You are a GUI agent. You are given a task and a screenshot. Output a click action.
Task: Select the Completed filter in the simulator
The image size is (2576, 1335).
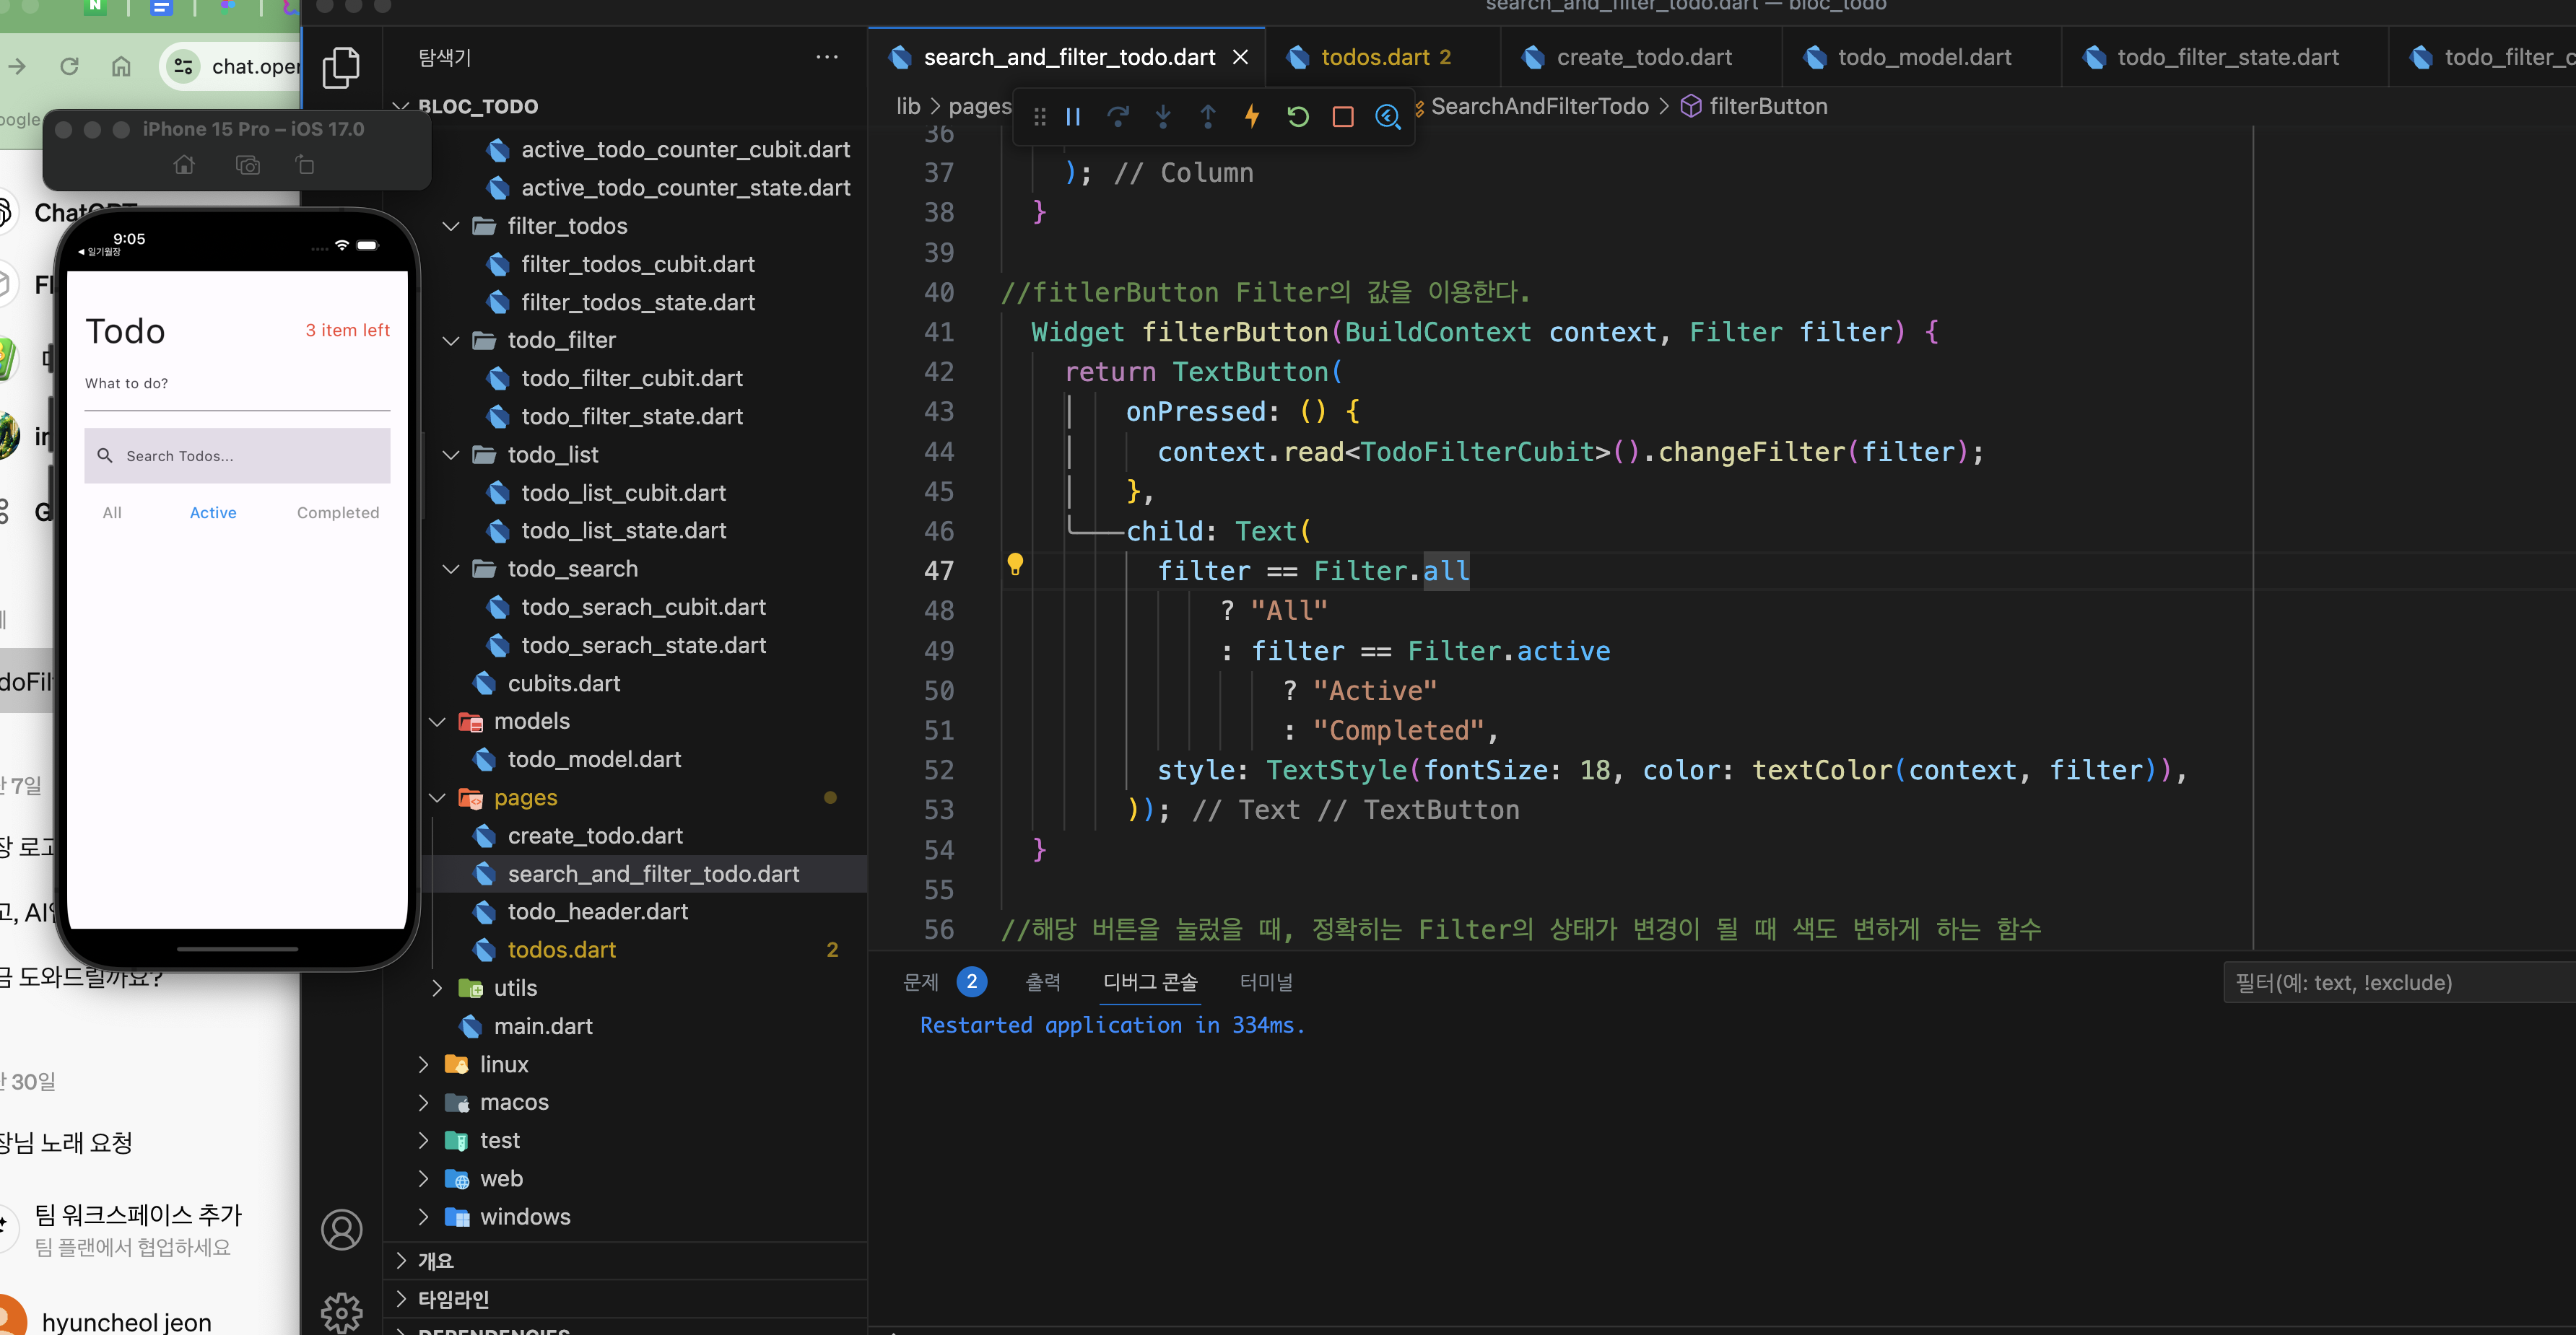click(338, 512)
